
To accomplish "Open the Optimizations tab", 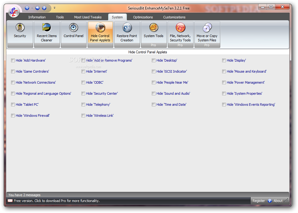I will point(143,17).
